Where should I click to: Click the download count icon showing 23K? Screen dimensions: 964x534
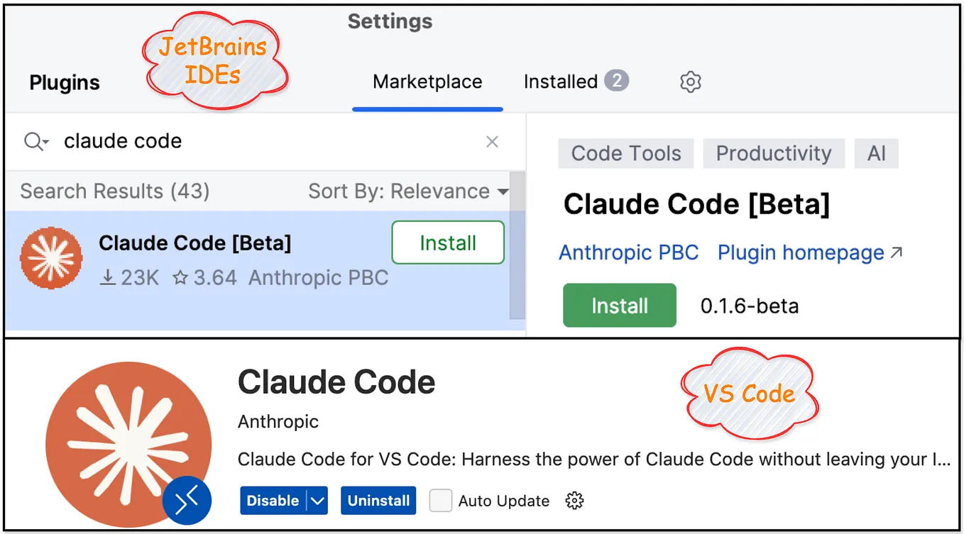tap(107, 278)
